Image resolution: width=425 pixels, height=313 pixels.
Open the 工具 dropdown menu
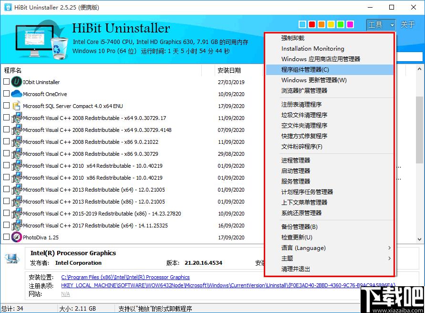[381, 25]
